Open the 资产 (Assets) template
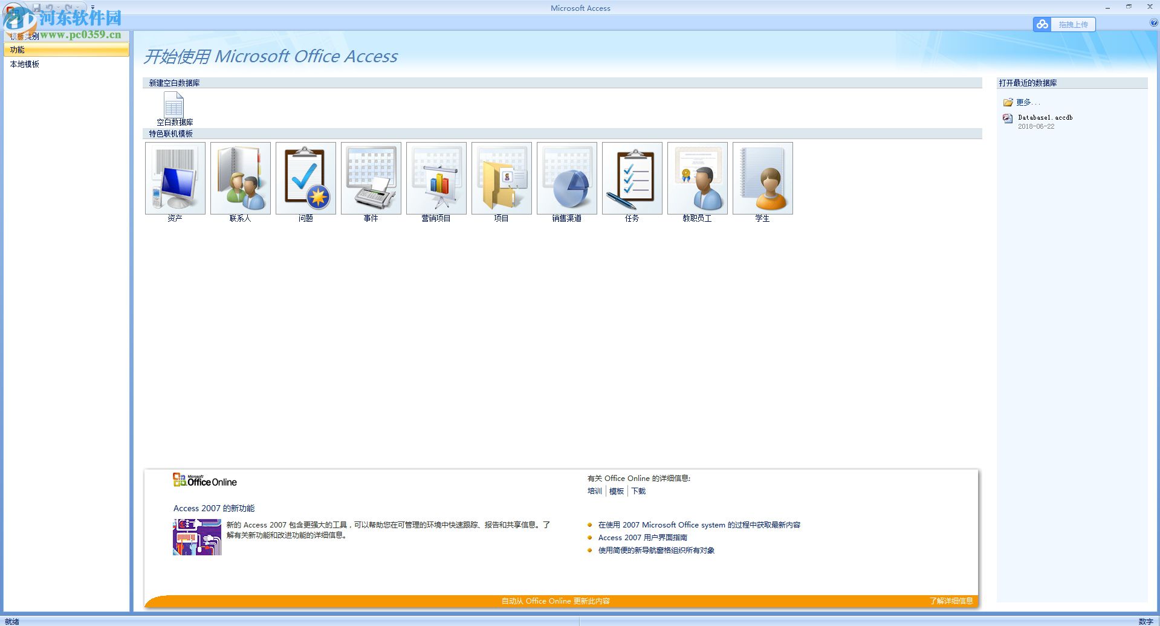 [175, 178]
